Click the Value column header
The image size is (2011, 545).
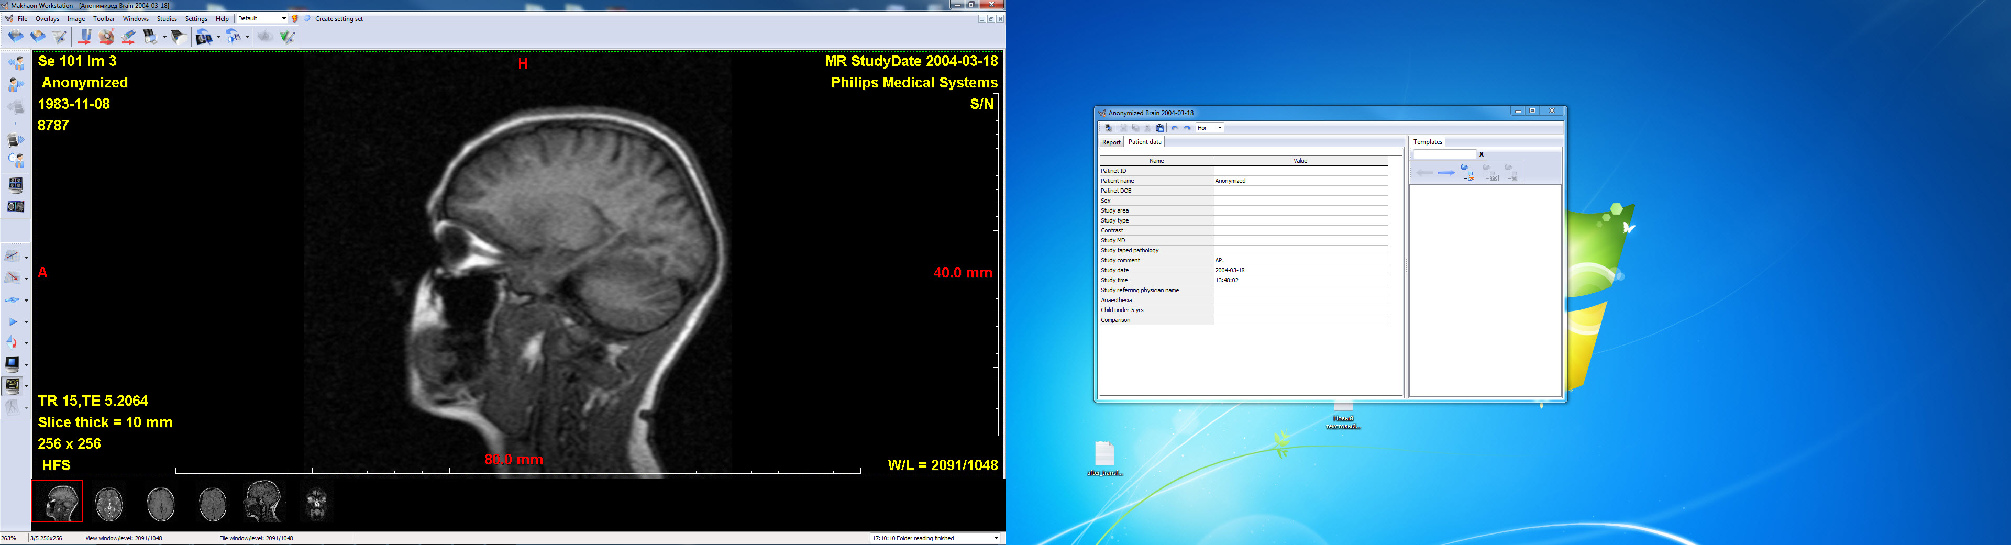[x=1300, y=161]
